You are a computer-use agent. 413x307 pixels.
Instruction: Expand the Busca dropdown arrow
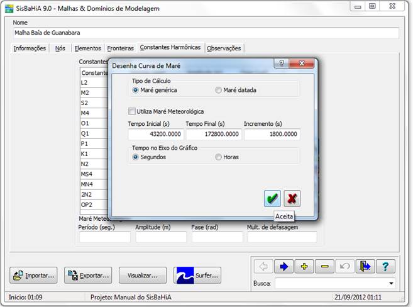pyautogui.click(x=391, y=283)
